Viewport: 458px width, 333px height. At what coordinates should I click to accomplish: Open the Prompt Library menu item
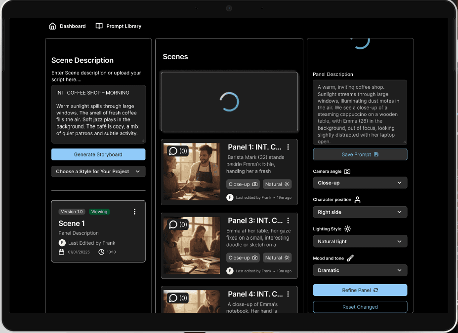tap(119, 26)
